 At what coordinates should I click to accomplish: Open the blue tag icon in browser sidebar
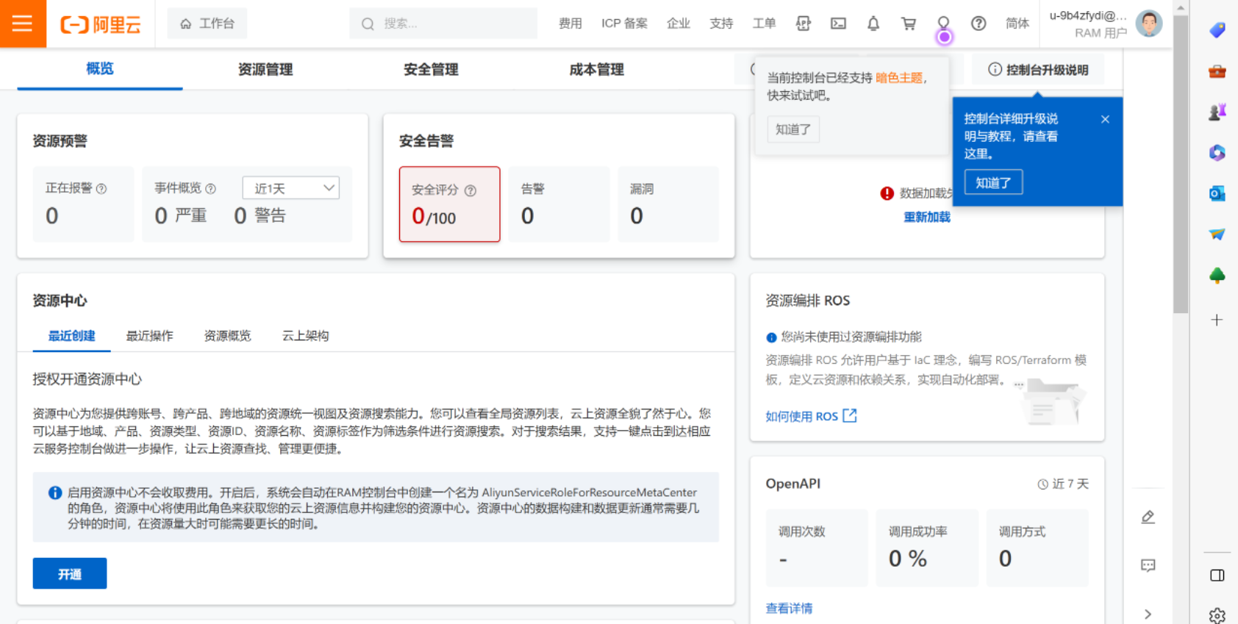click(x=1217, y=30)
